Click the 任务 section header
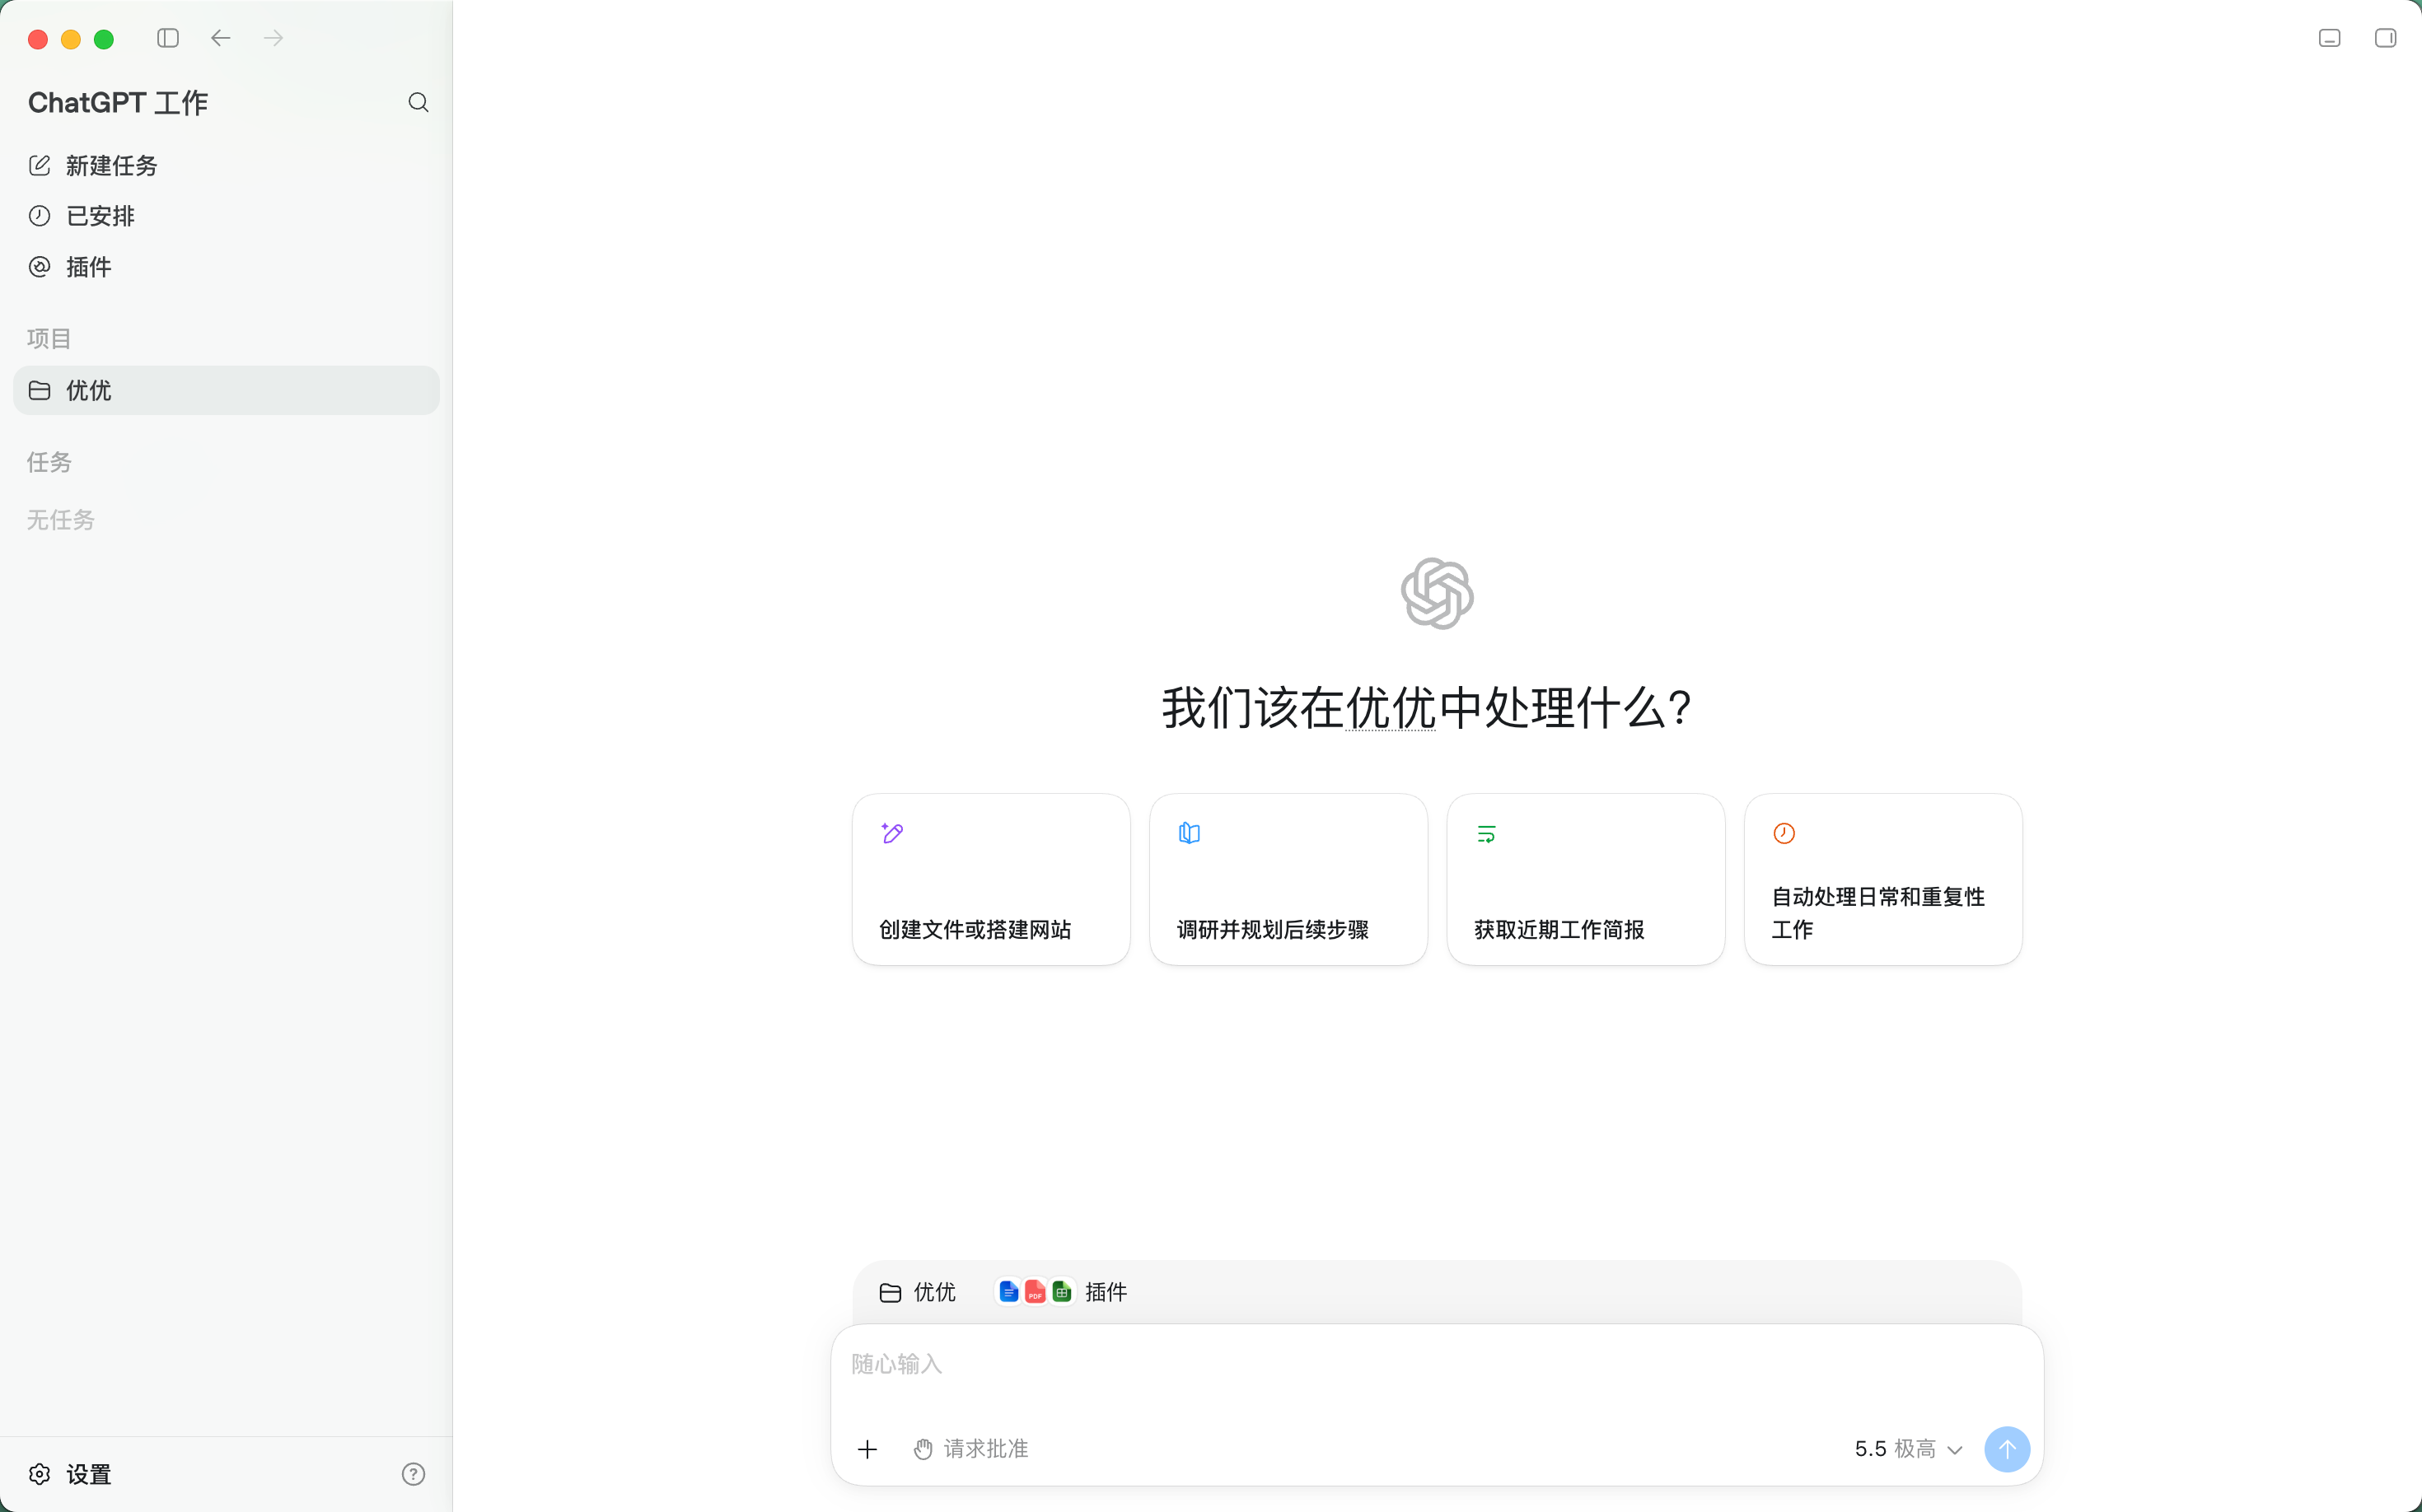This screenshot has width=2422, height=1512. [49, 462]
